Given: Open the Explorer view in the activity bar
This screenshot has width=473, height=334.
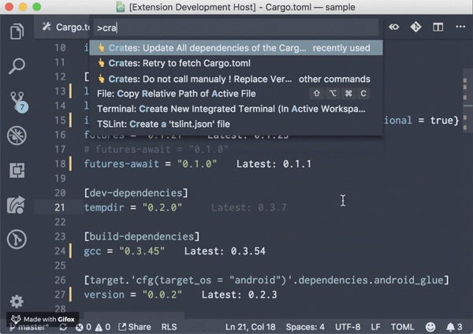Looking at the screenshot, I should tap(16, 32).
